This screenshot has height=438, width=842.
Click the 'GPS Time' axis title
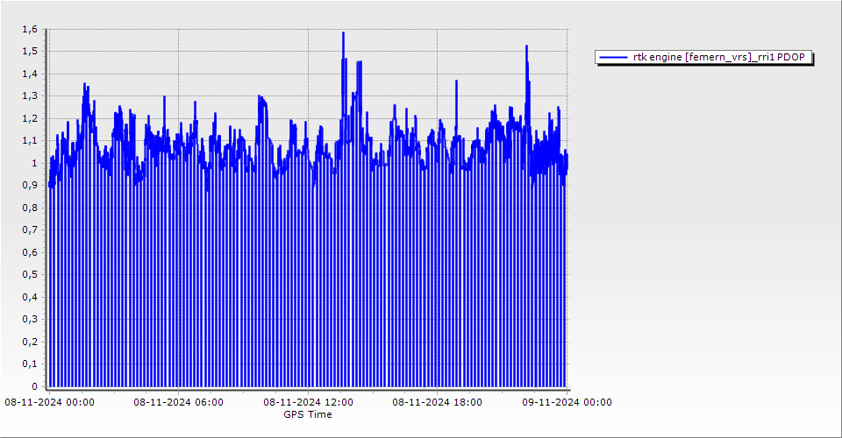(x=308, y=414)
